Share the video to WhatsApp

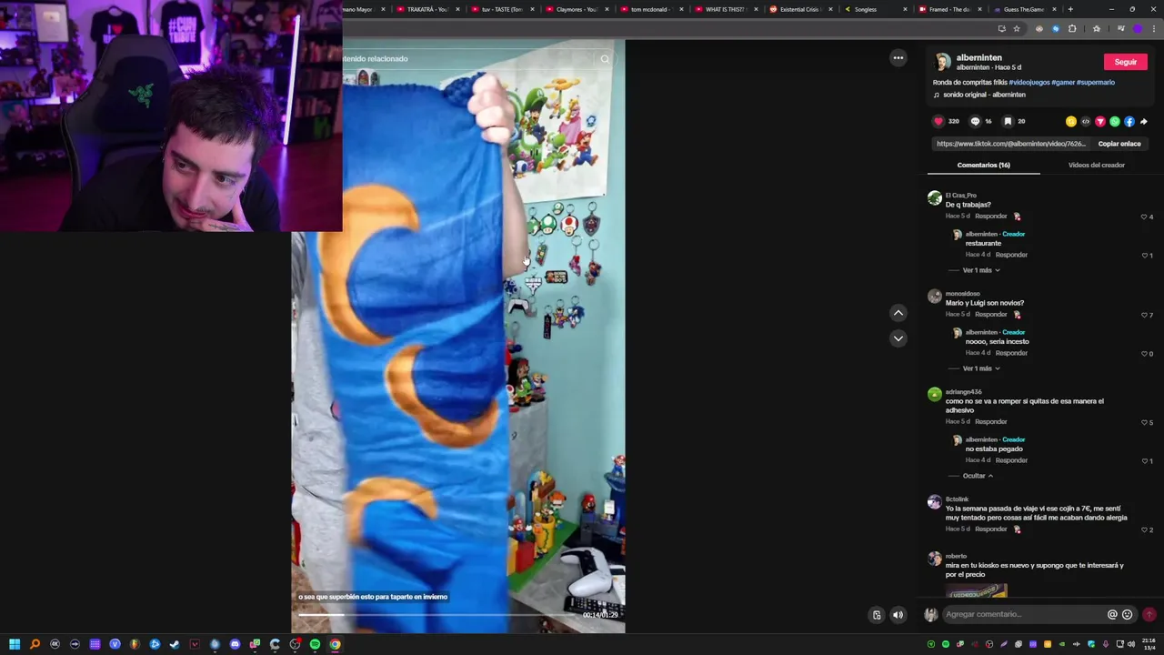click(x=1114, y=121)
